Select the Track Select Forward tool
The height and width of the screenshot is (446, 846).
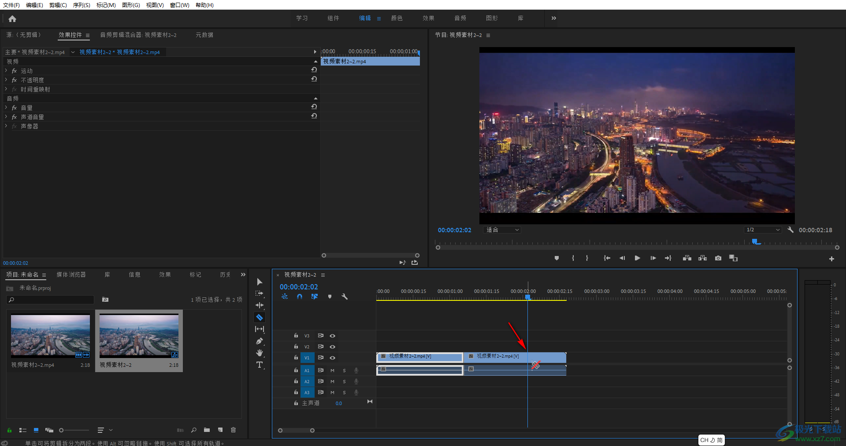(x=260, y=293)
